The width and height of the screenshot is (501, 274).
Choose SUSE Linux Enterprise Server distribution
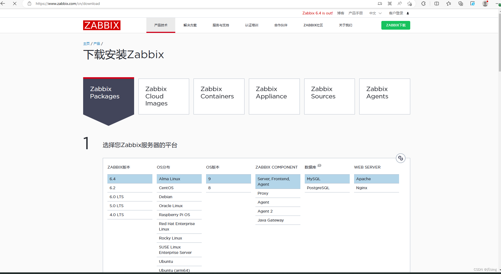pos(179,250)
